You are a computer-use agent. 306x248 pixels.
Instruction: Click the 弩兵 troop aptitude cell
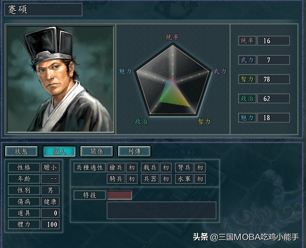(x=184, y=168)
